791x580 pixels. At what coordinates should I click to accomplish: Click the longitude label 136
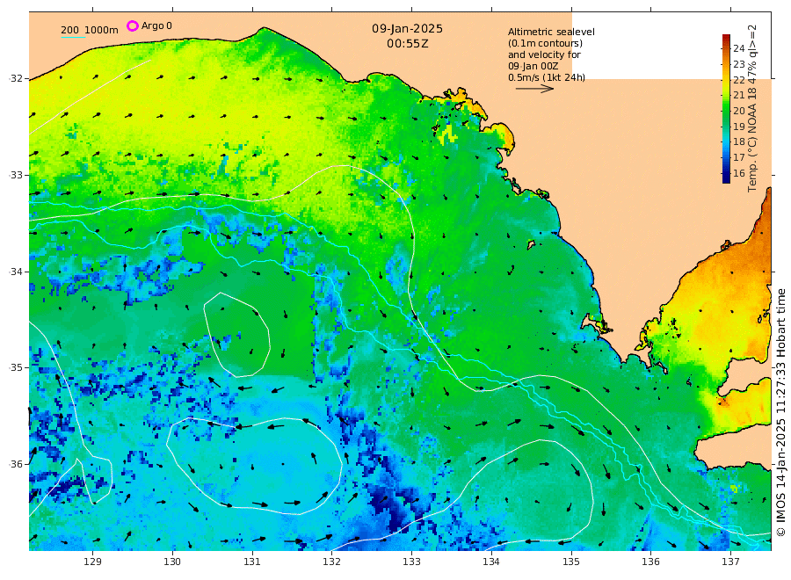650,562
